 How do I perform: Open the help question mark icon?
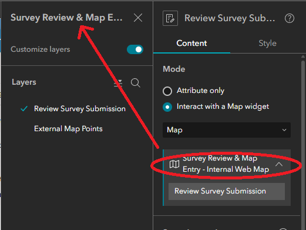click(x=290, y=18)
